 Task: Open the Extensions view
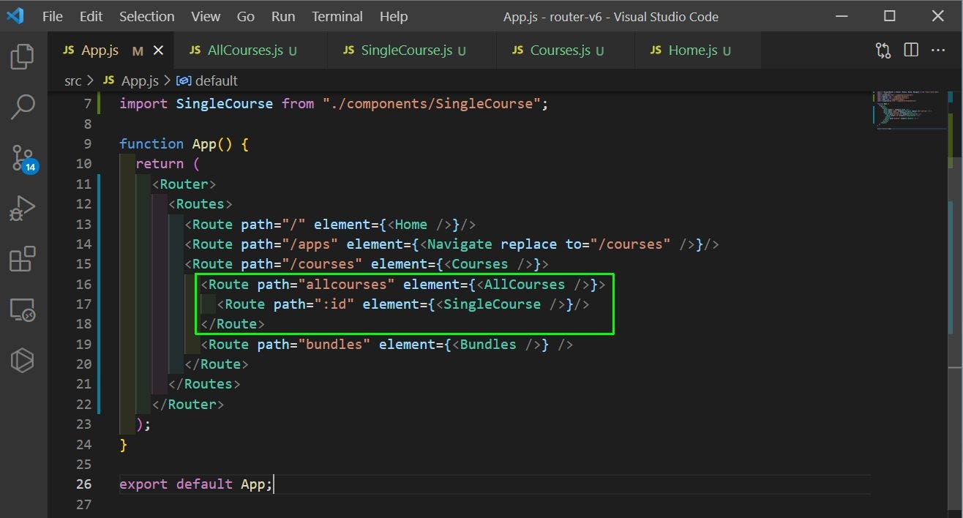click(23, 259)
